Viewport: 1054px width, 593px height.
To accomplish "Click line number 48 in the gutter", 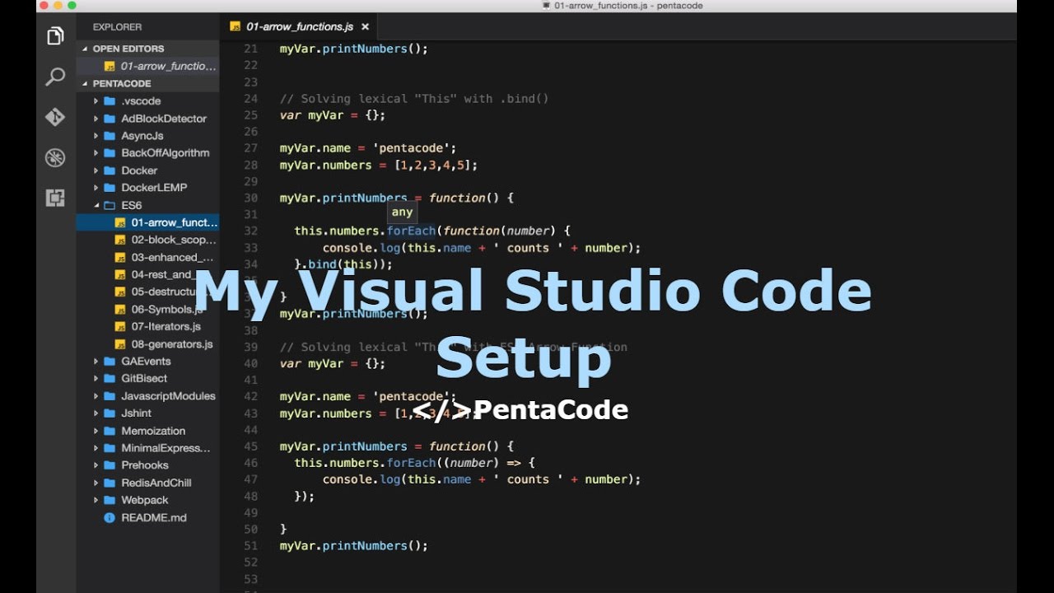I will 251,496.
